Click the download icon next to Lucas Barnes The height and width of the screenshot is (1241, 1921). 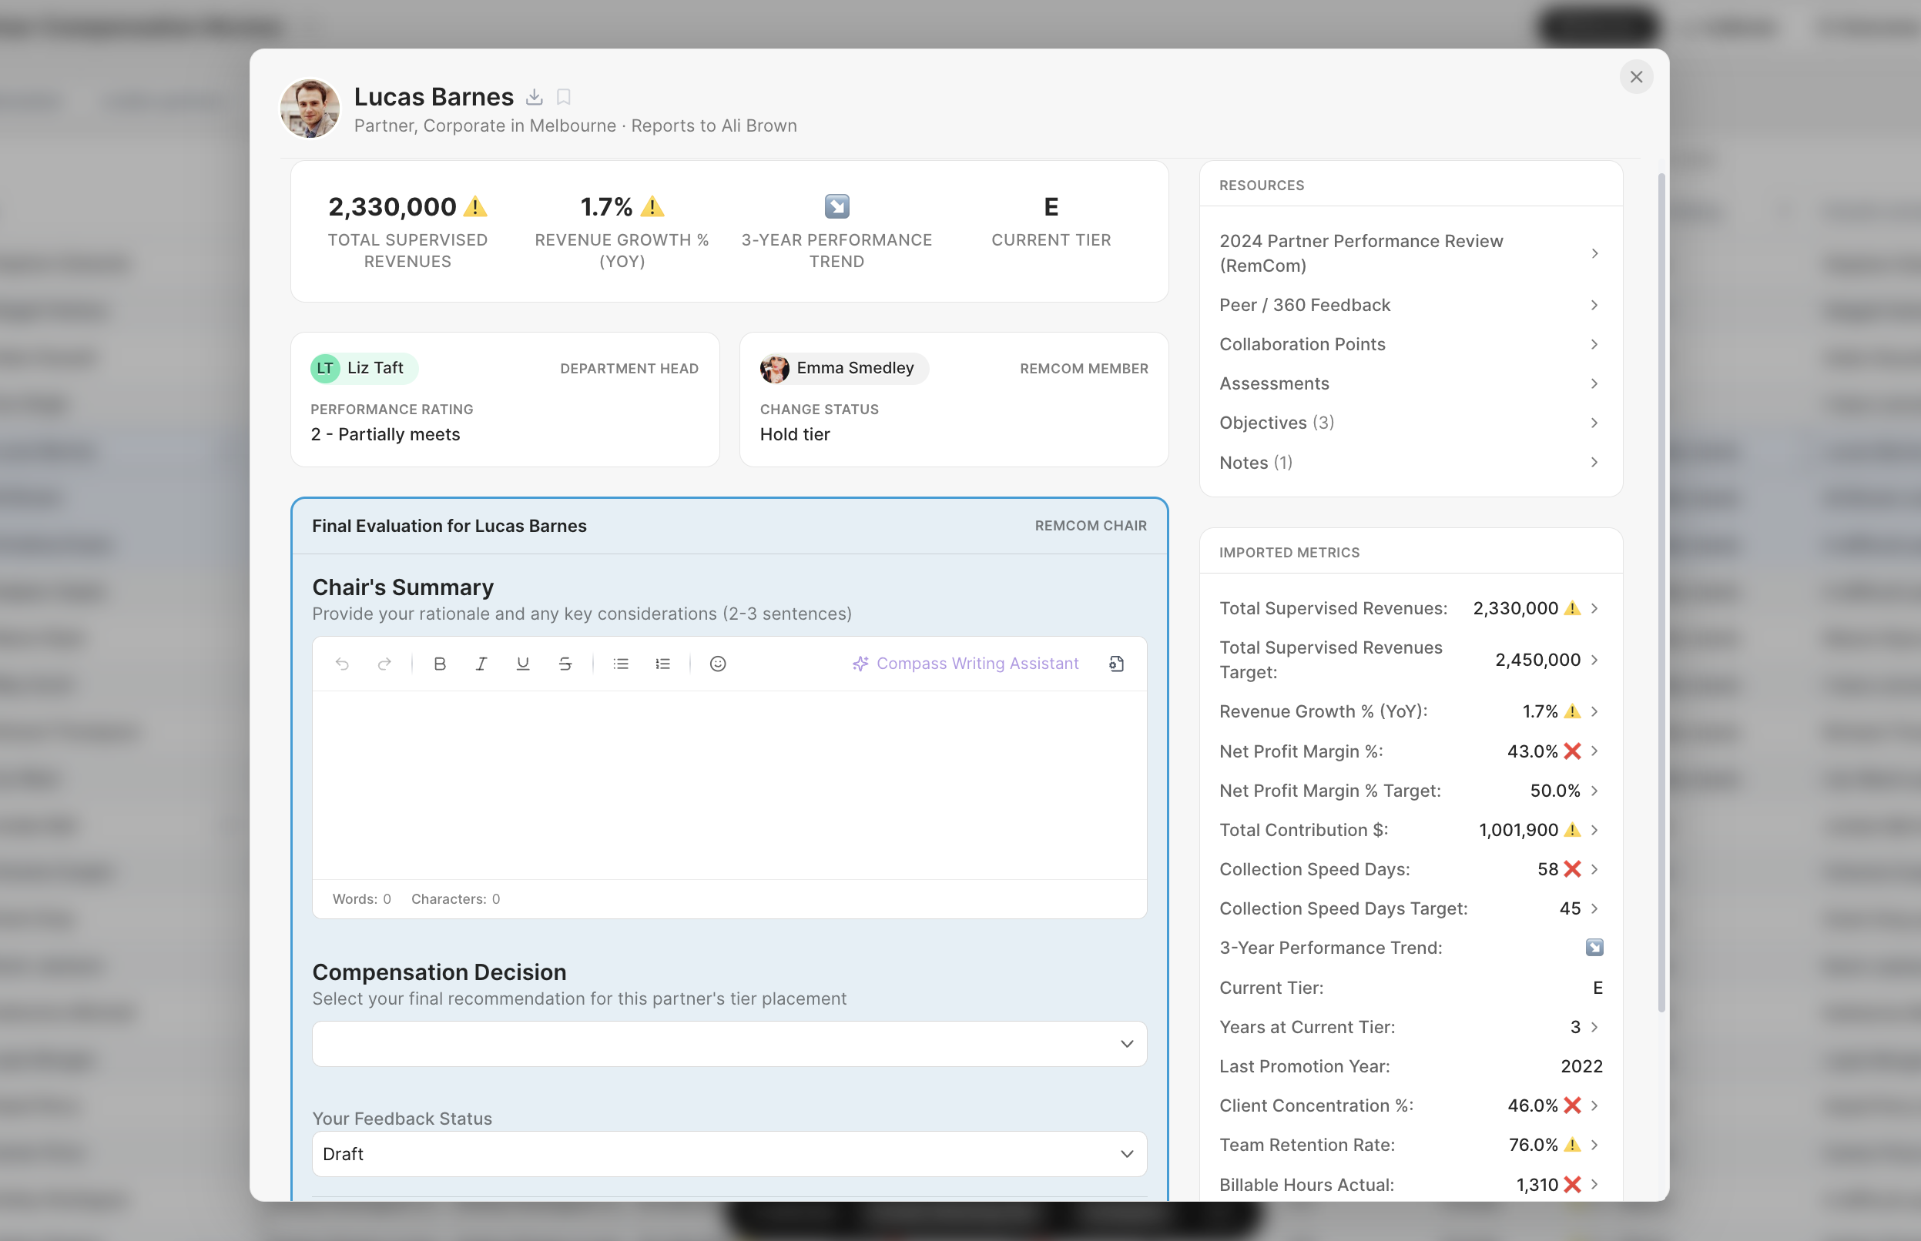point(534,98)
